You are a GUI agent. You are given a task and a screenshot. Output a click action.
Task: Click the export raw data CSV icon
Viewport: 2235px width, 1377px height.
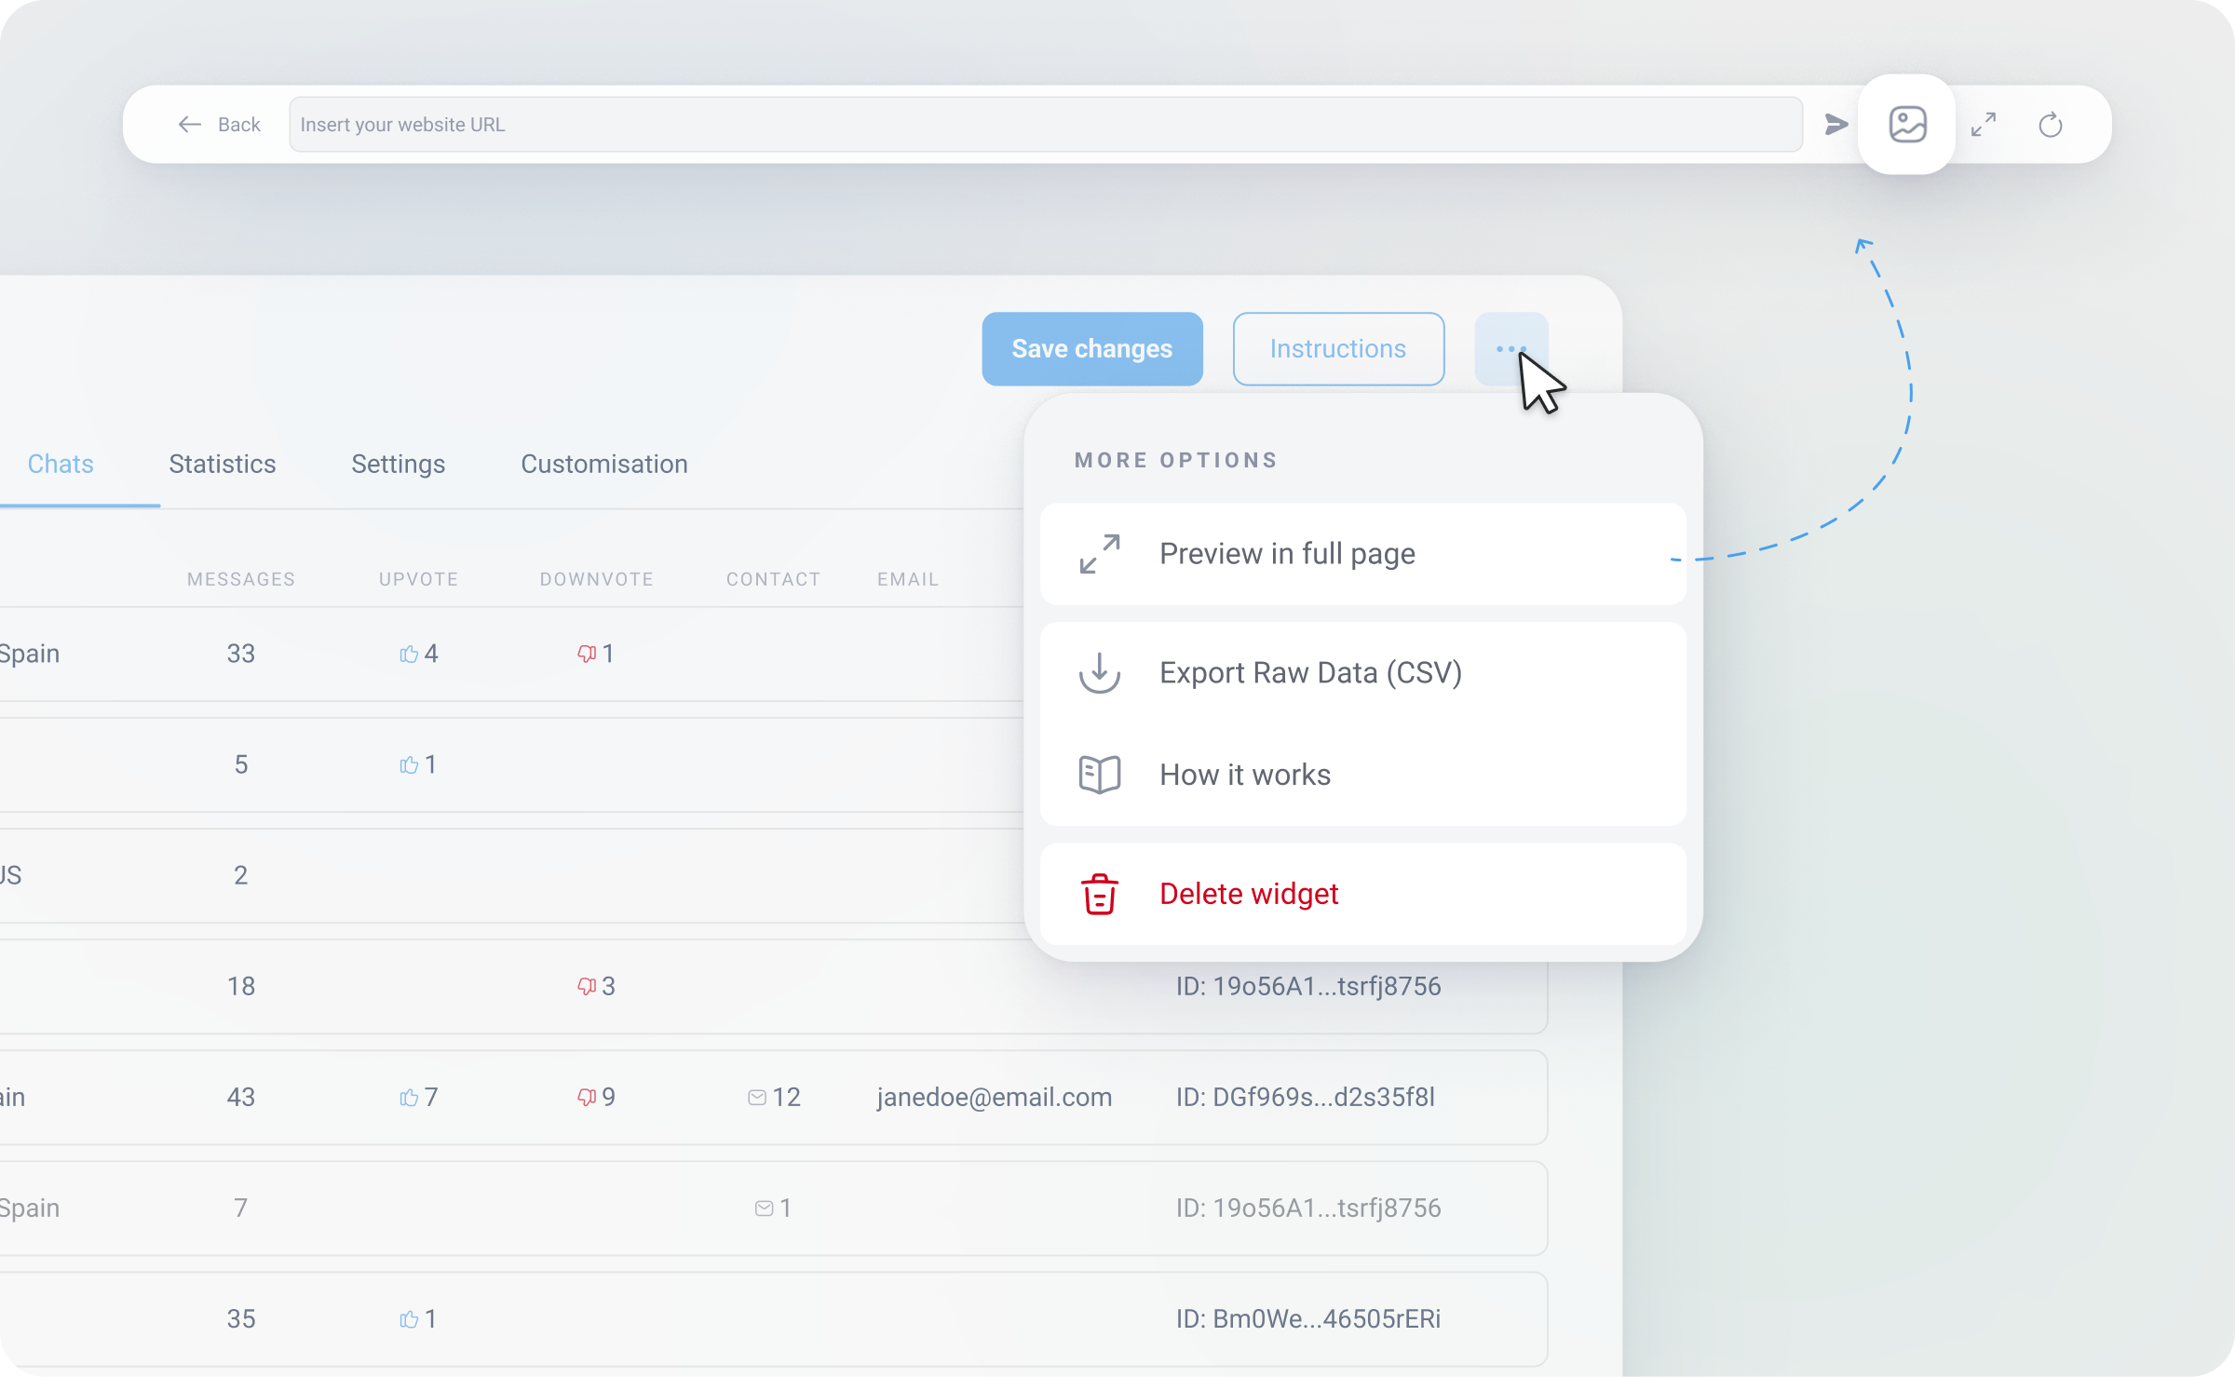point(1098,672)
